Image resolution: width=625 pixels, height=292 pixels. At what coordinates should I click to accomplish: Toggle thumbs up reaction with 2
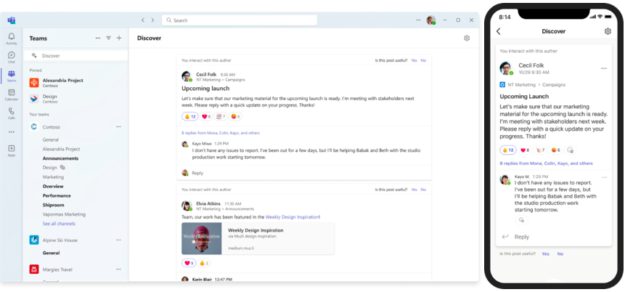tap(204, 263)
